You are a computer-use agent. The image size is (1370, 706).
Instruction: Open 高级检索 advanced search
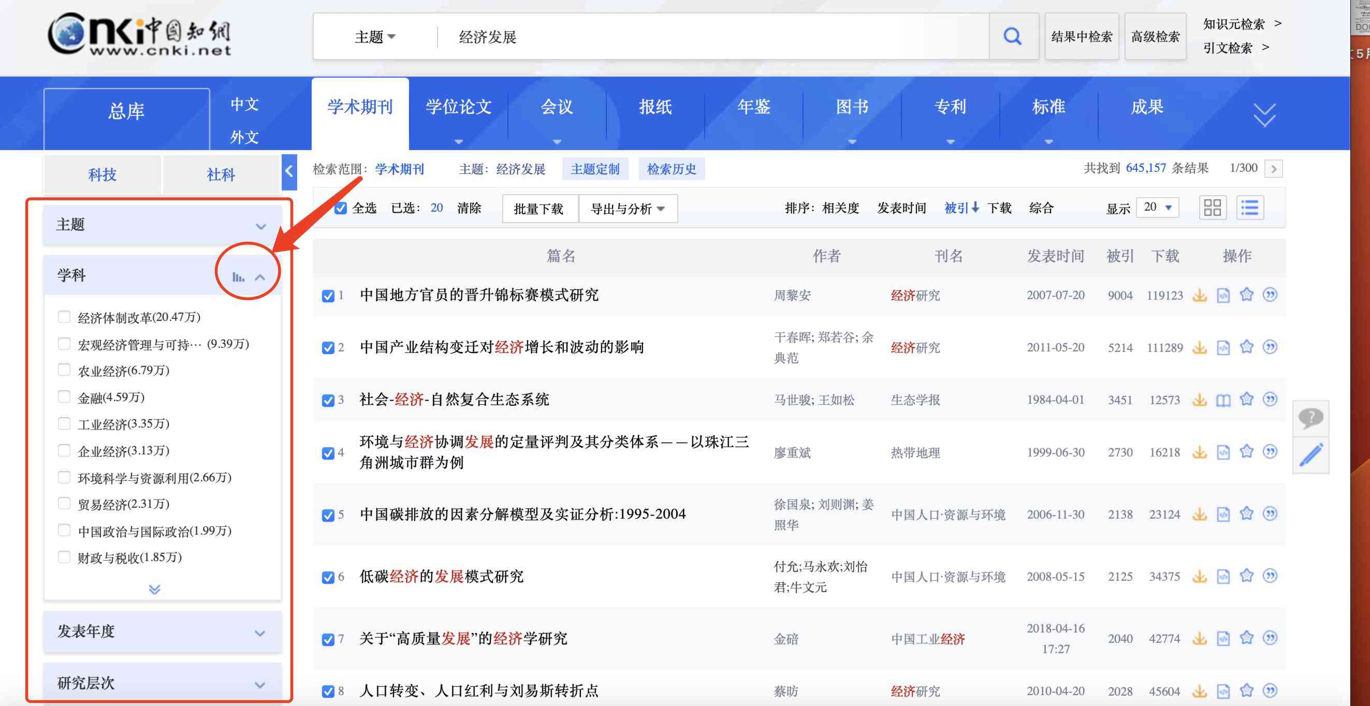click(1155, 36)
